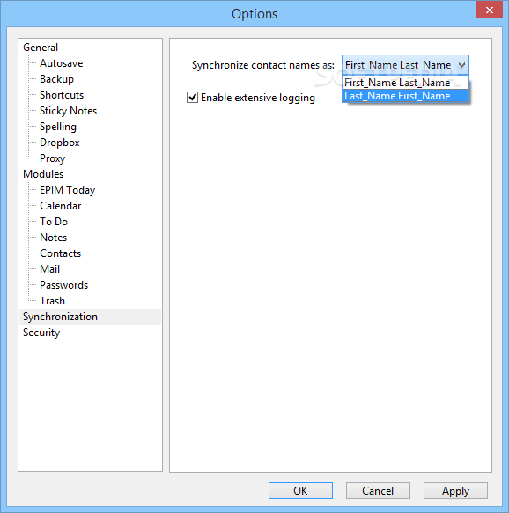The width and height of the screenshot is (509, 513).
Task: Select the General category in options tree
Action: click(41, 48)
